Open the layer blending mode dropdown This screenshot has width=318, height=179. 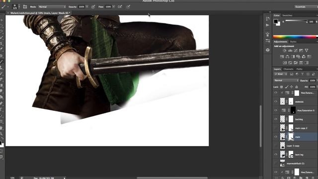click(286, 81)
